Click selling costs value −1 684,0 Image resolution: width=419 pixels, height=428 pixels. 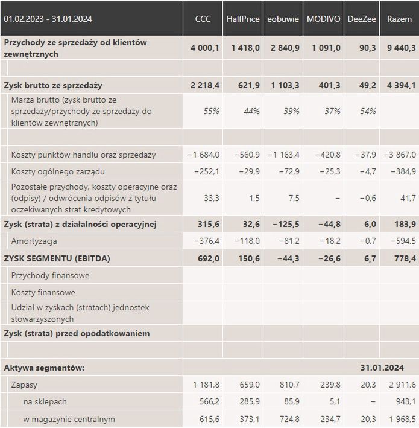tap(203, 155)
